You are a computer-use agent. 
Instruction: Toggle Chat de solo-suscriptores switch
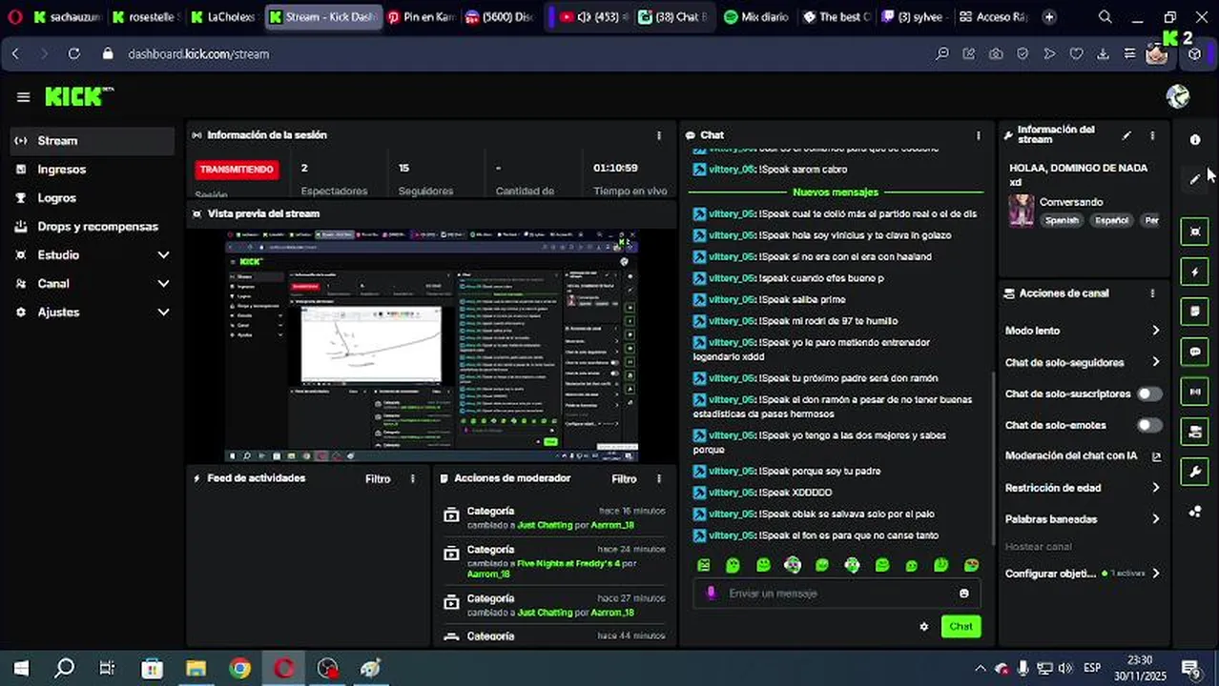coord(1149,393)
